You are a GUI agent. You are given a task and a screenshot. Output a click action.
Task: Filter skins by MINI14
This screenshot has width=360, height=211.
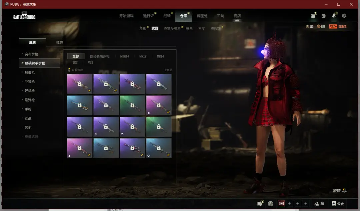coord(124,56)
